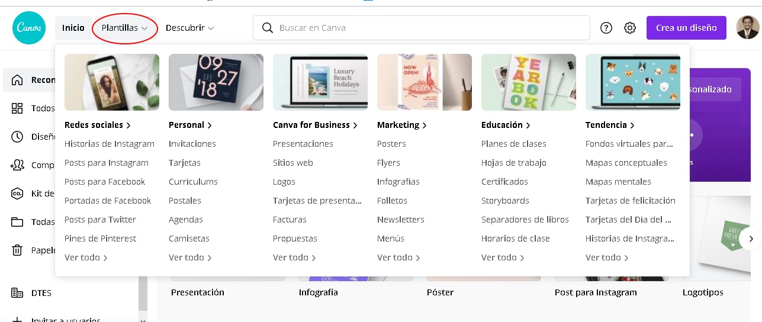
Task: Open the trash bin icon in sidebar
Action: 18,250
